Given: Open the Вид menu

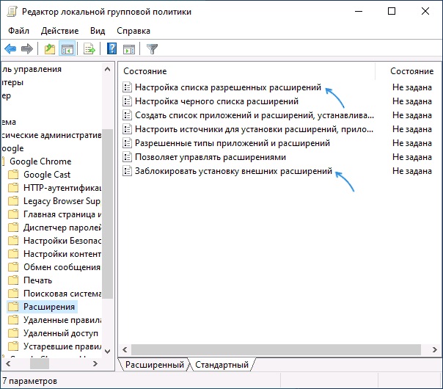Looking at the screenshot, I should [98, 31].
